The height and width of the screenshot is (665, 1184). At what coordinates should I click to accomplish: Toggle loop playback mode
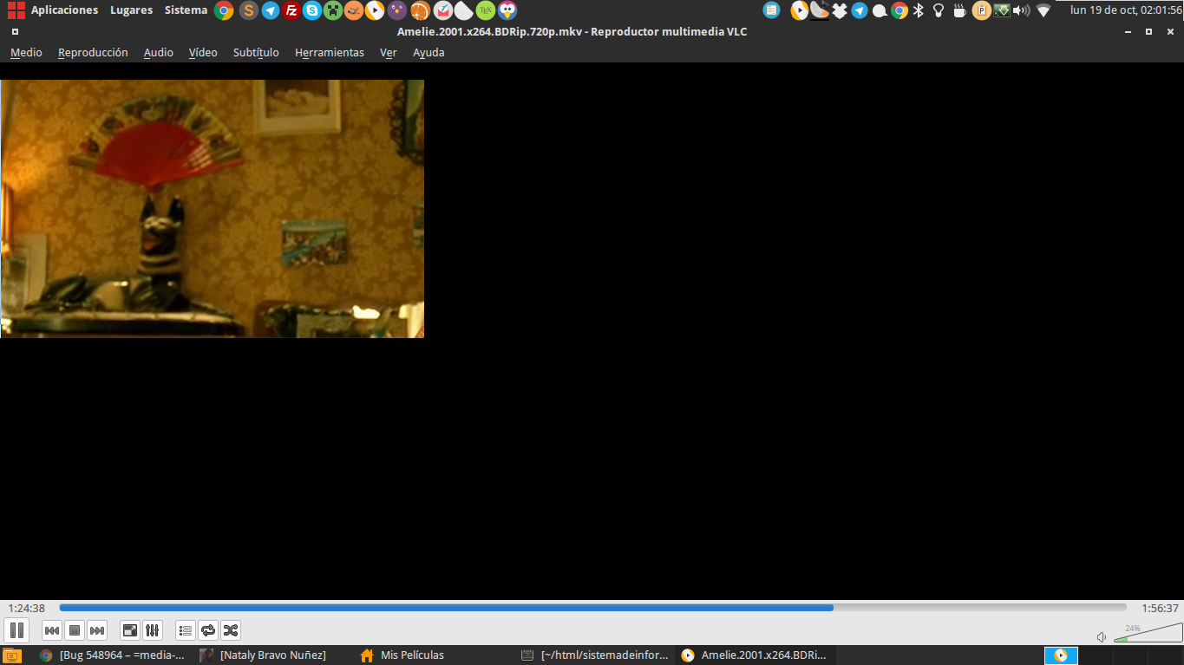(x=207, y=630)
